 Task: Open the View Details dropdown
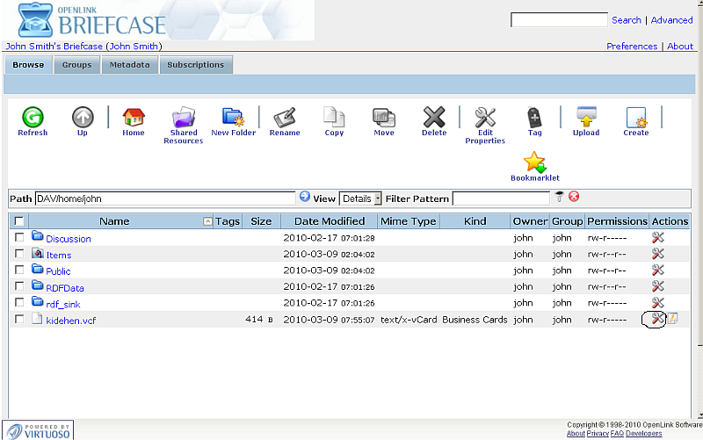360,198
